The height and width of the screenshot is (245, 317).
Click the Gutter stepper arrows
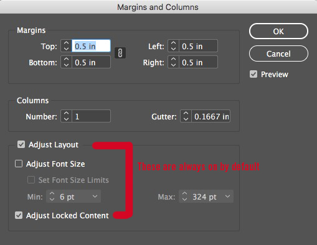[x=186, y=116]
